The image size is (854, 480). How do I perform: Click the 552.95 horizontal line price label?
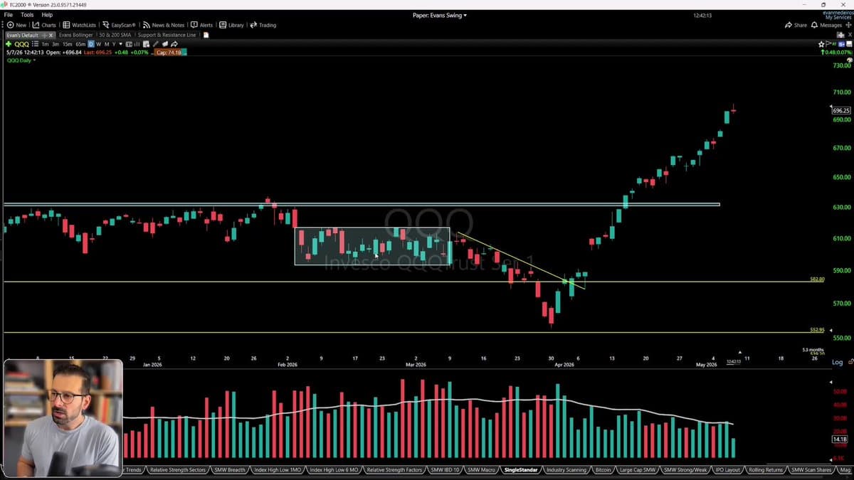click(x=817, y=330)
